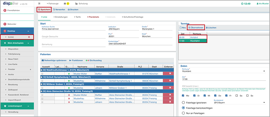This screenshot has width=270, height=117.
Task: Switch to the Plandetails tab
Action: coord(93,17)
